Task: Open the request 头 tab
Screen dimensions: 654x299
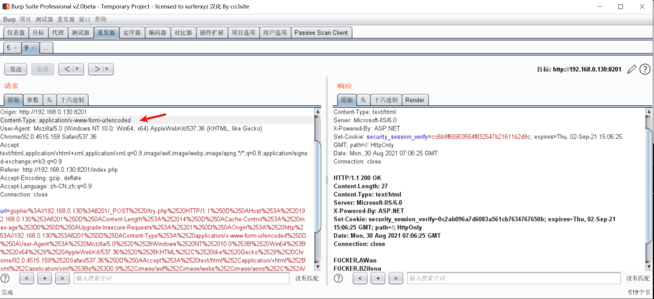Action: (x=49, y=100)
